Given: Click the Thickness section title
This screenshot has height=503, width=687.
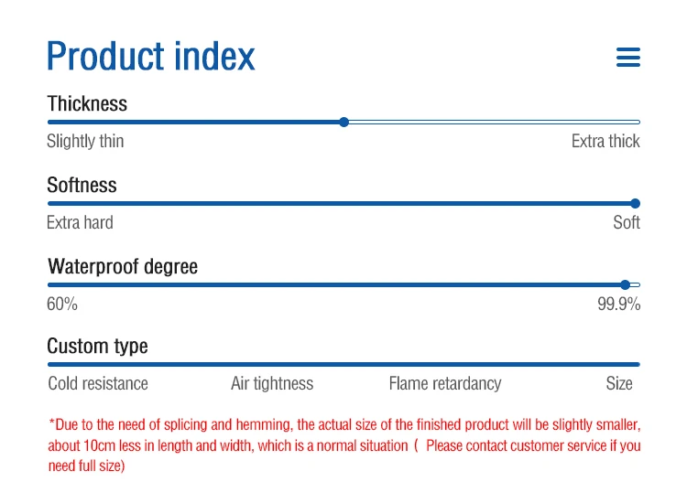Looking at the screenshot, I should (x=88, y=103).
